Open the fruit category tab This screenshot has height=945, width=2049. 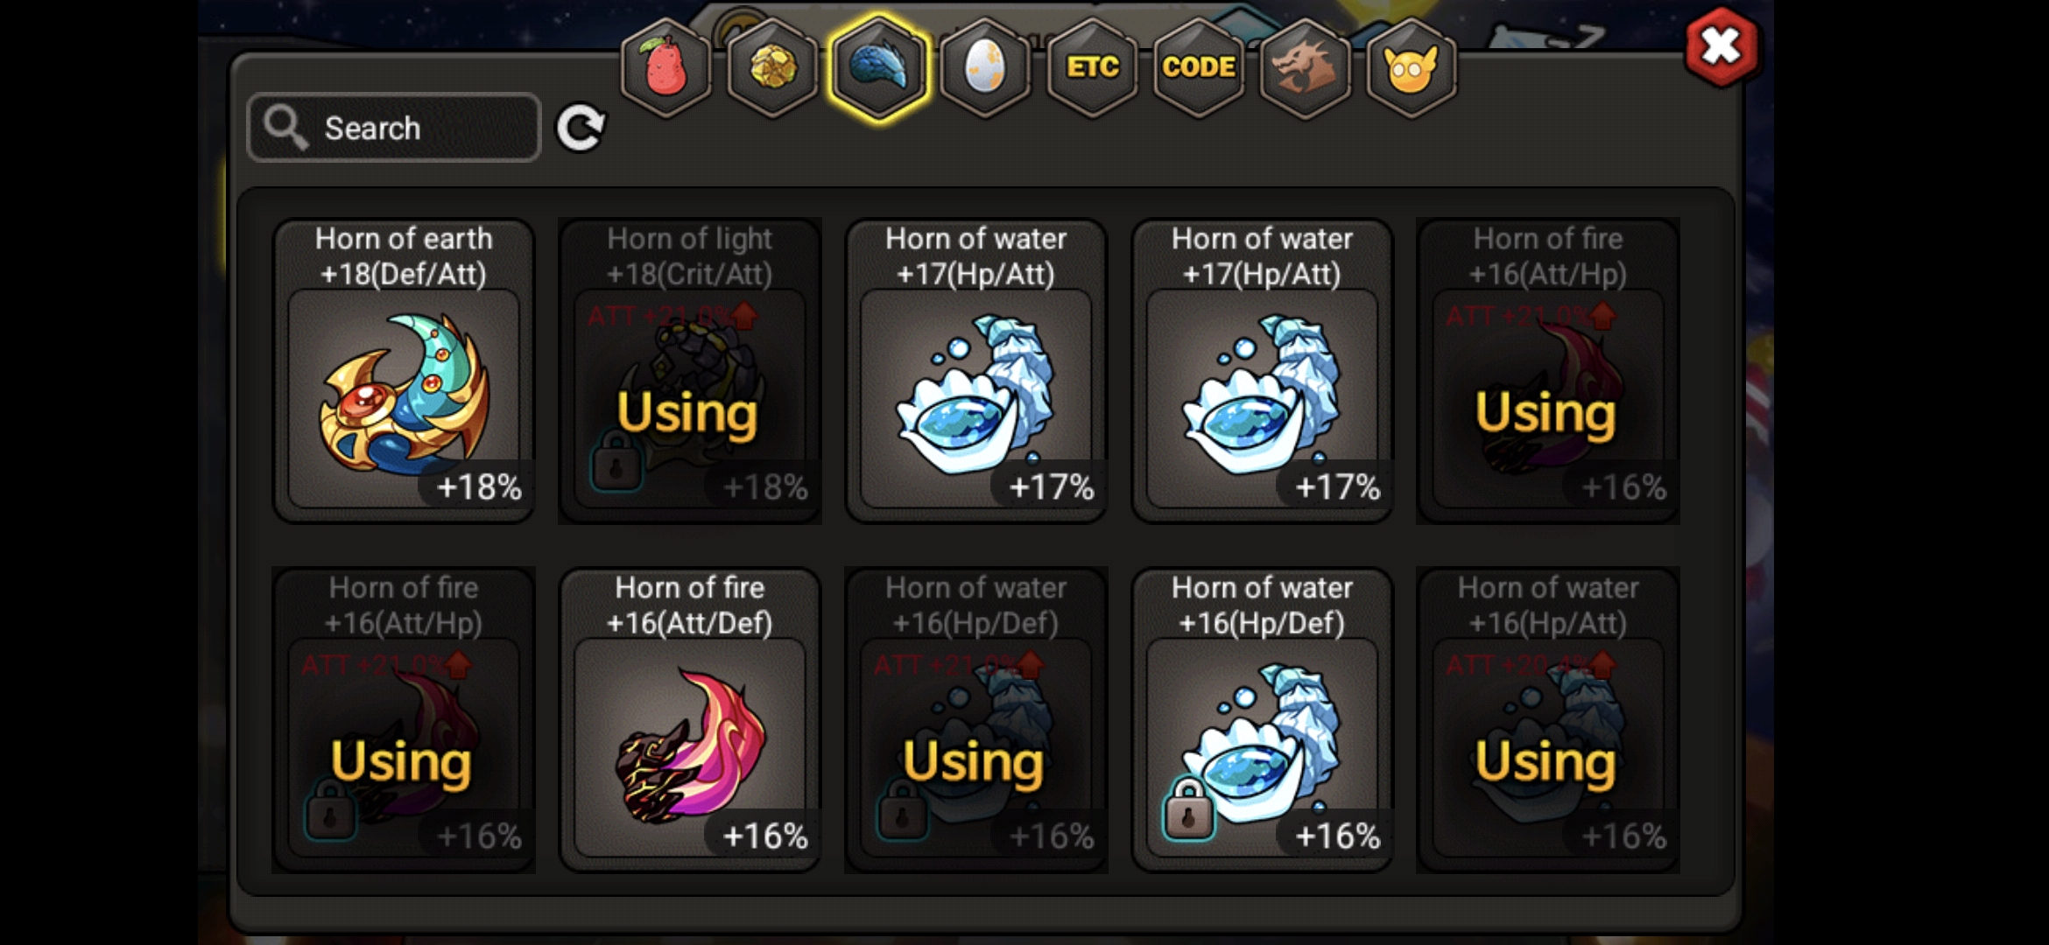point(665,67)
